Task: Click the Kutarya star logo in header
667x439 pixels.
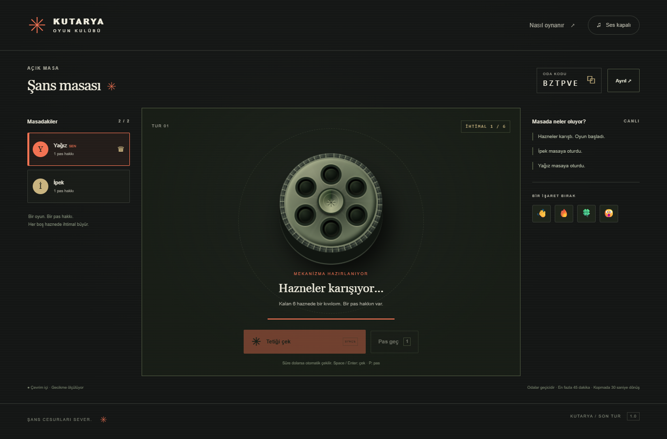Action: (x=37, y=25)
